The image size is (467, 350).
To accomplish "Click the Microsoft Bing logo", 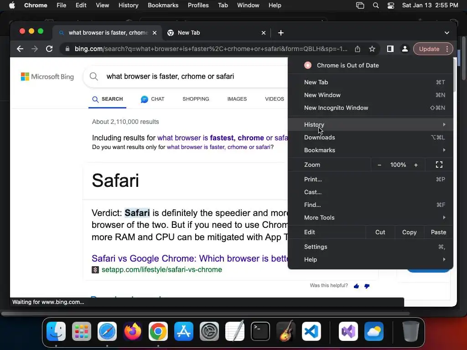I will pyautogui.click(x=47, y=77).
